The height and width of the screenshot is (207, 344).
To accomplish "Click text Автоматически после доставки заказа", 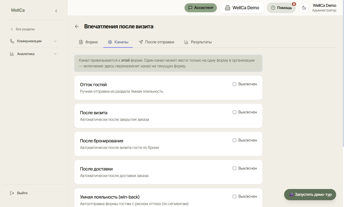I will [114, 176].
